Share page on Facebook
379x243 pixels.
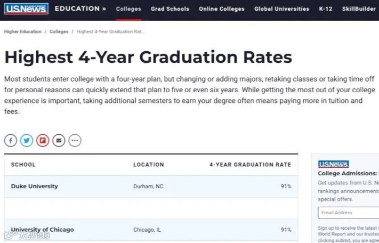pyautogui.click(x=11, y=141)
